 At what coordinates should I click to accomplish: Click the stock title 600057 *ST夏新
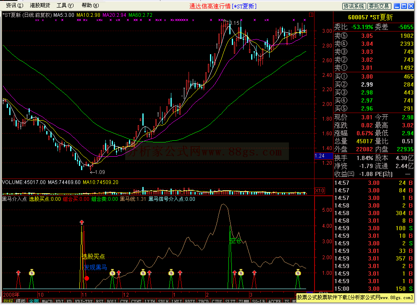(x=370, y=17)
